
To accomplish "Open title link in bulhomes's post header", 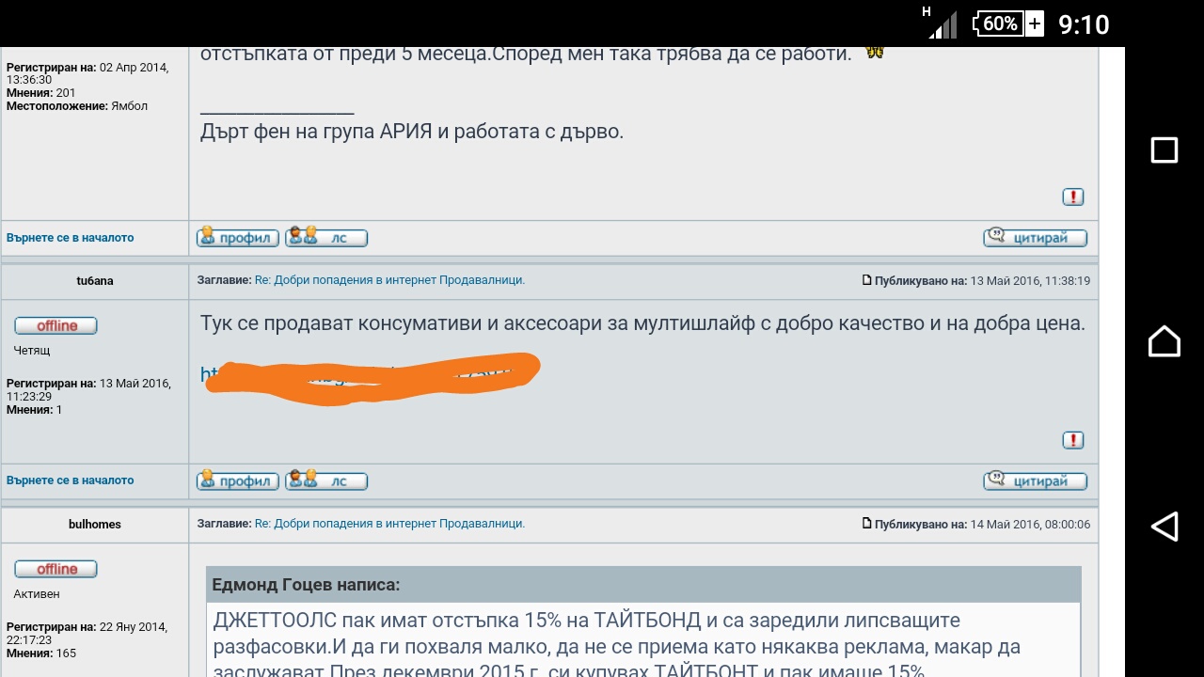I will (389, 524).
